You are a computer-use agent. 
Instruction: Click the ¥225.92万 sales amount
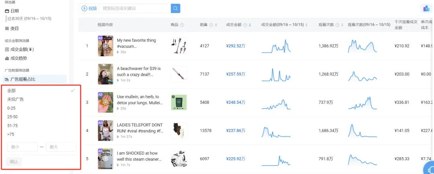click(235, 158)
